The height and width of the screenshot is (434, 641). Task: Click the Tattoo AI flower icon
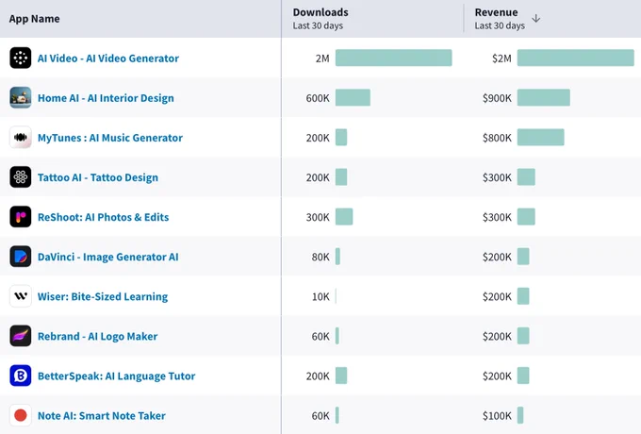pyautogui.click(x=21, y=176)
